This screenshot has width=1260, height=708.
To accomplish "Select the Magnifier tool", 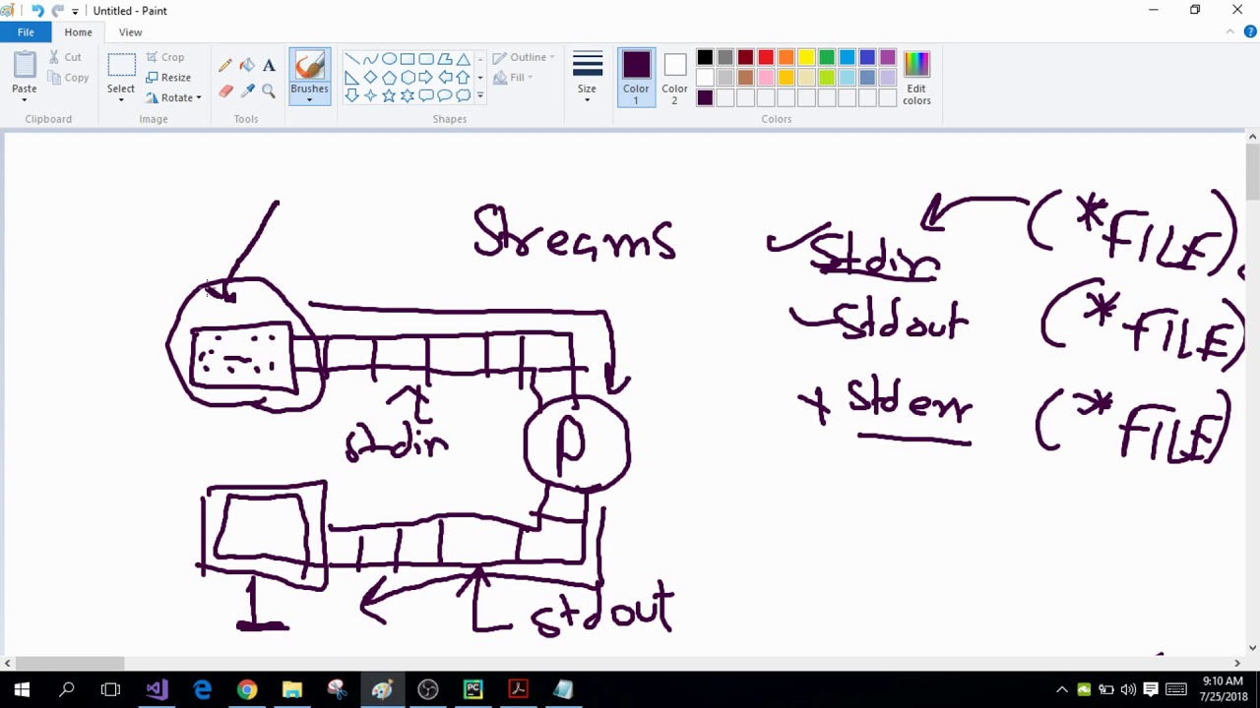I will click(x=269, y=90).
